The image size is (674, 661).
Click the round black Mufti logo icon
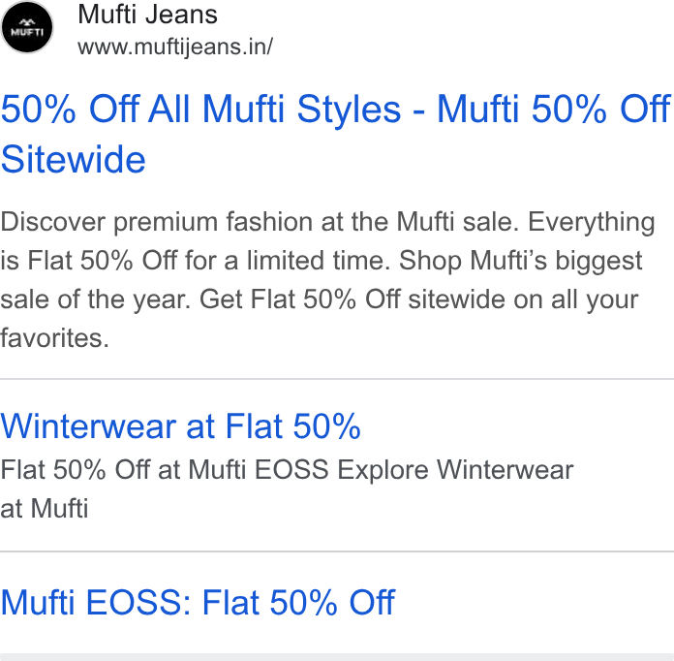[27, 27]
